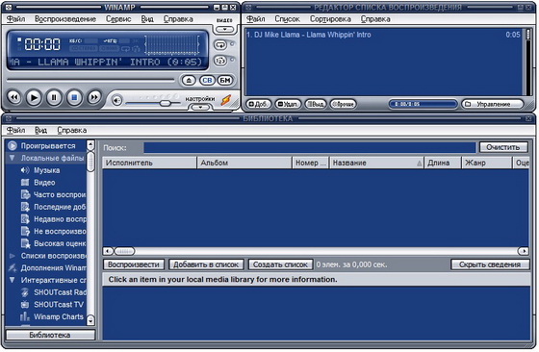Viewport: 539px width, 352px height.
Task: Expand the Списки воспроизведения node
Action: 13,256
